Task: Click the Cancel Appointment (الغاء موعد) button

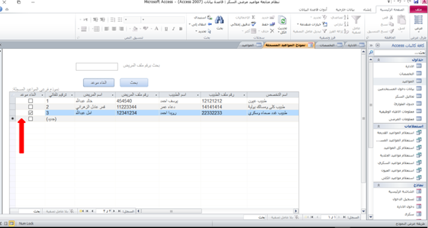Action: pyautogui.click(x=98, y=83)
